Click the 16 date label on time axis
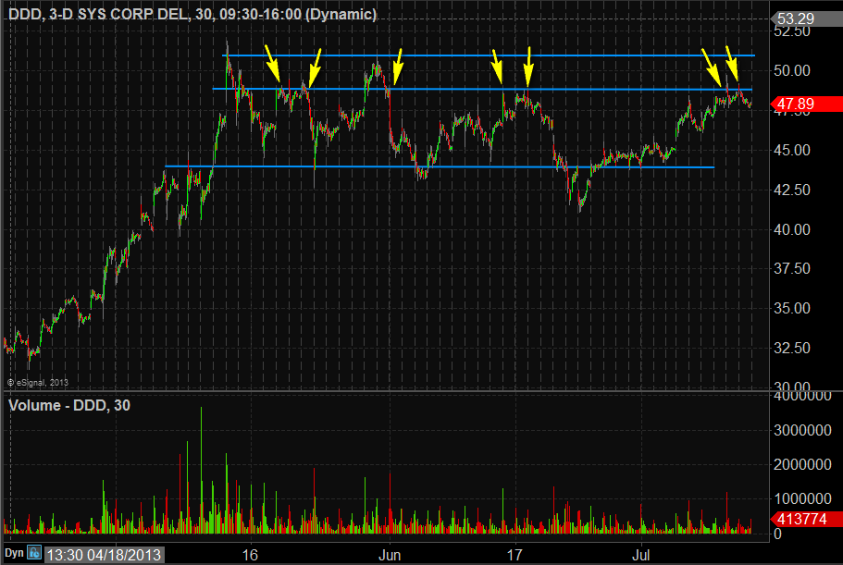 pos(250,554)
